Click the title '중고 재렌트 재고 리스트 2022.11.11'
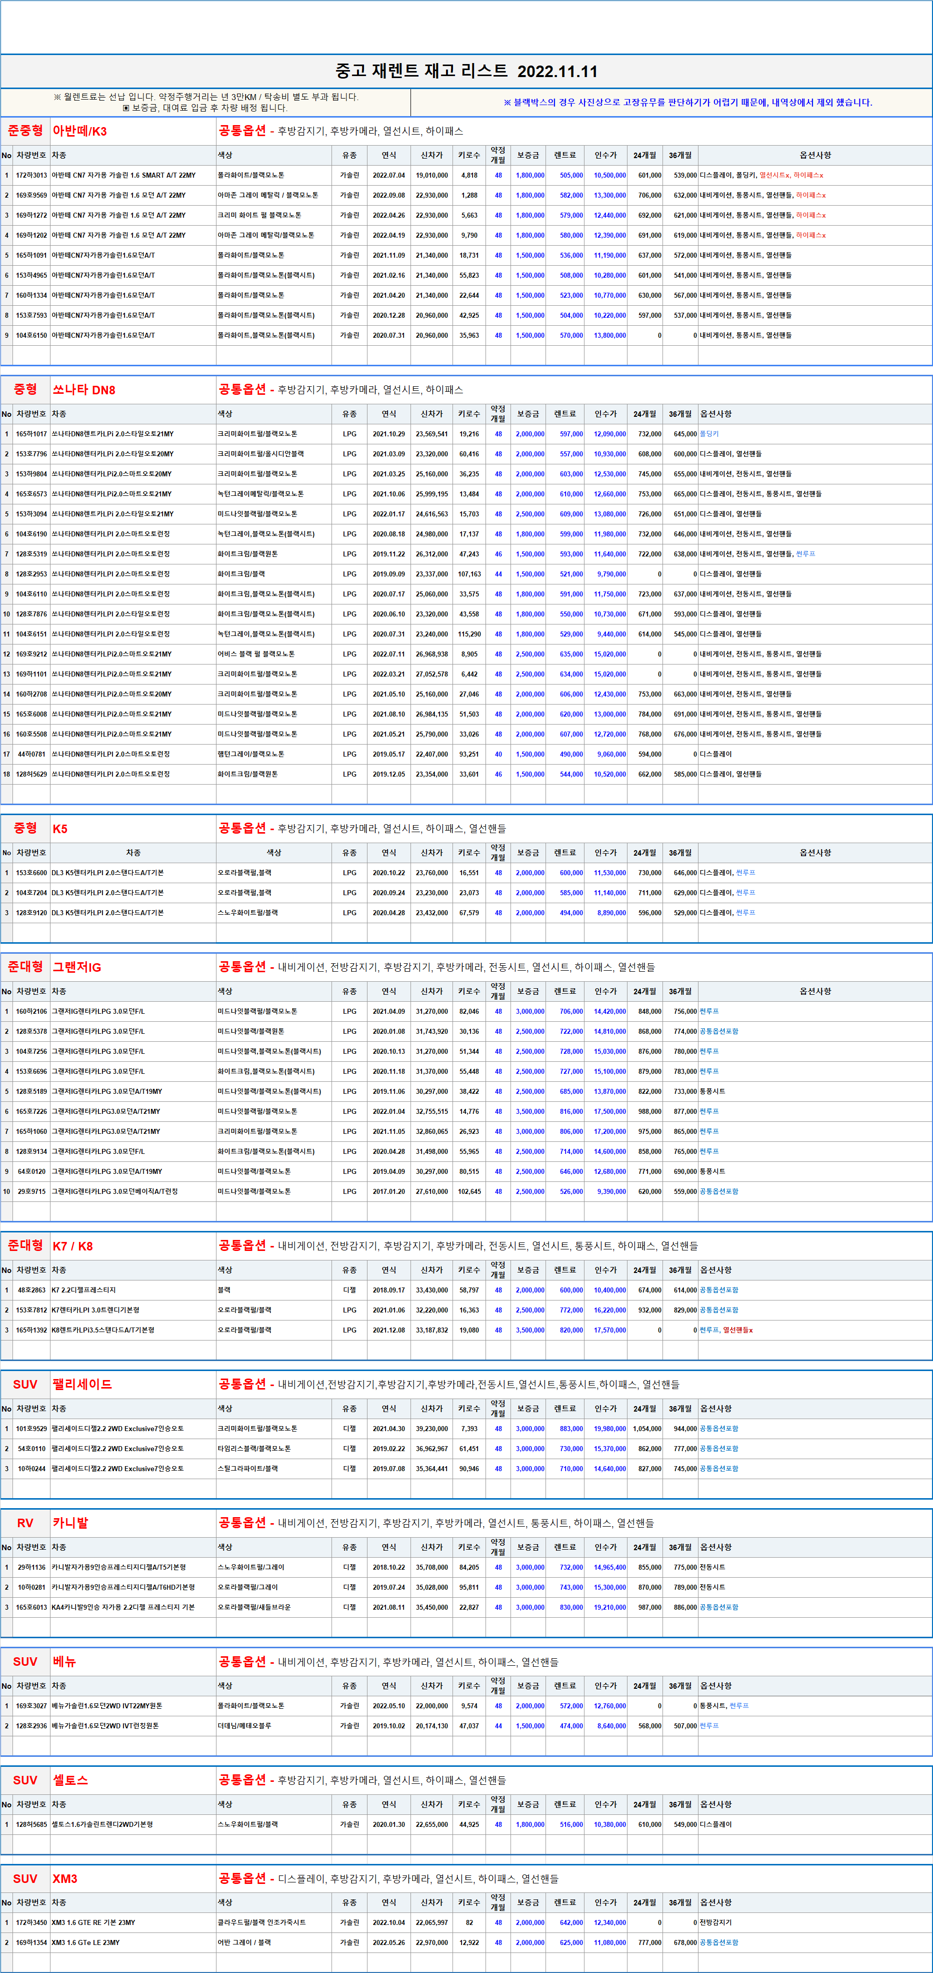This screenshot has height=1973, width=933. [x=466, y=71]
